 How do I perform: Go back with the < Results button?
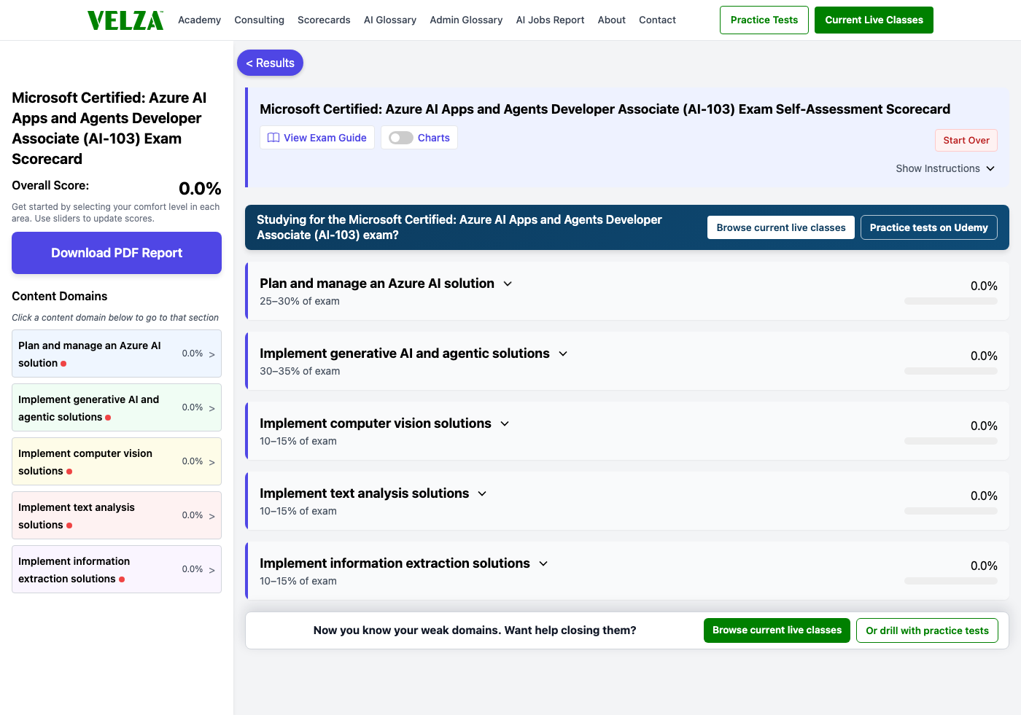270,63
